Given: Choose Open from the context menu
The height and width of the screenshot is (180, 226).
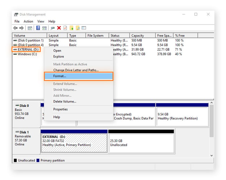Looking at the screenshot, I should (x=79, y=51).
